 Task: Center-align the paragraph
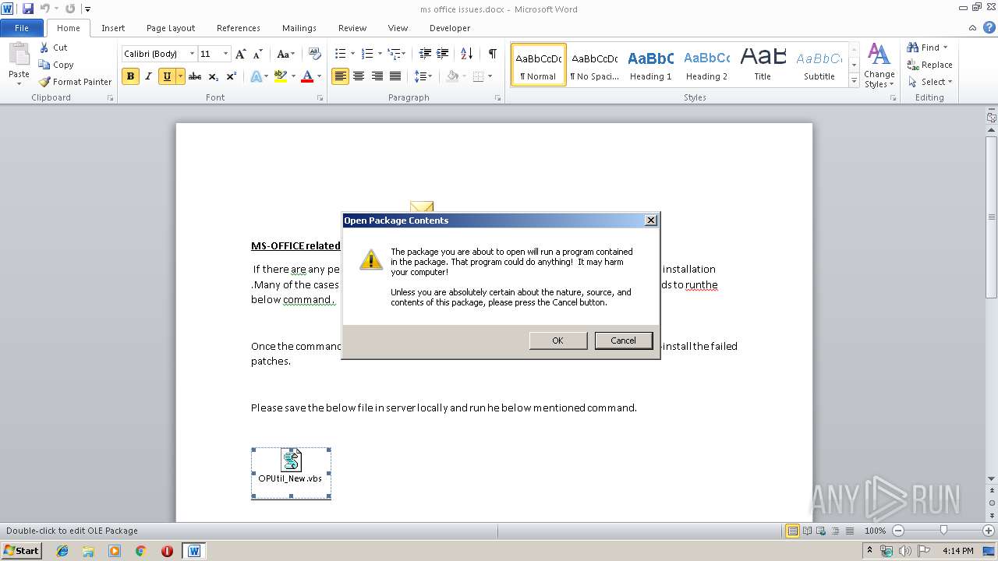[359, 76]
